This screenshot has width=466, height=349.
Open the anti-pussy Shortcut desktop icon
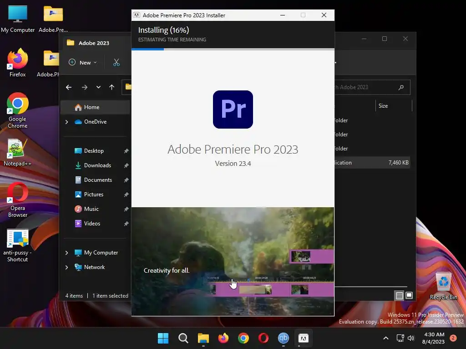click(x=18, y=245)
